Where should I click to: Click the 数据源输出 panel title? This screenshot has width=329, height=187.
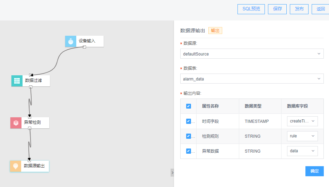click(192, 31)
